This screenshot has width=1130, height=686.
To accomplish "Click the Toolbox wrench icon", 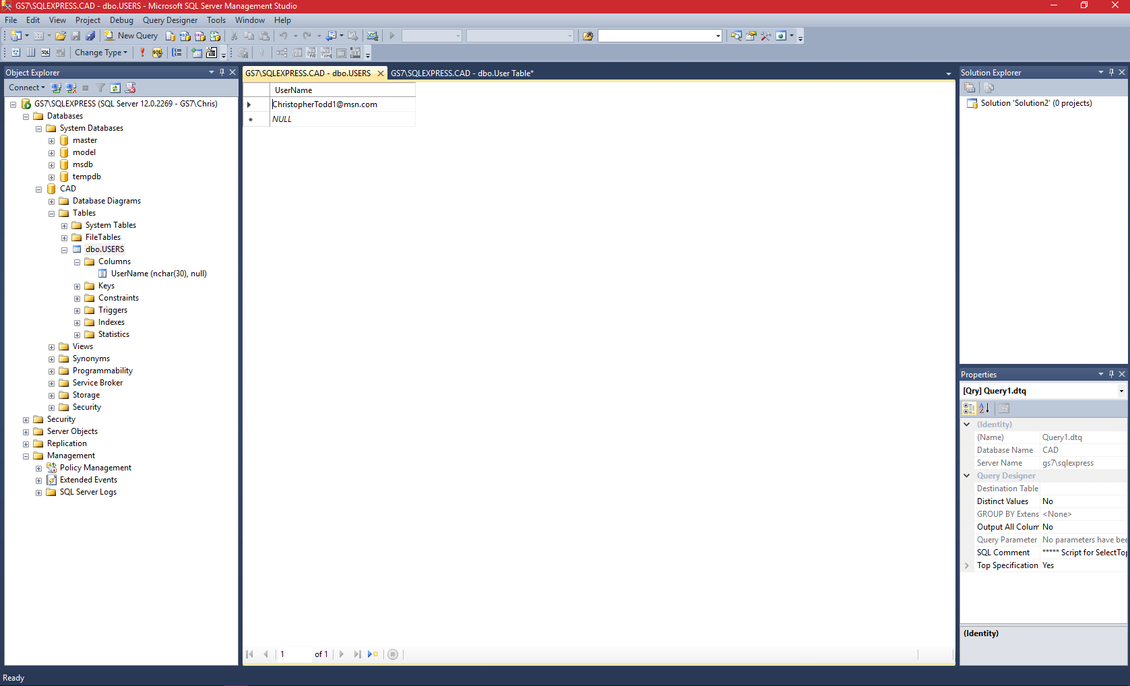I will tap(765, 36).
